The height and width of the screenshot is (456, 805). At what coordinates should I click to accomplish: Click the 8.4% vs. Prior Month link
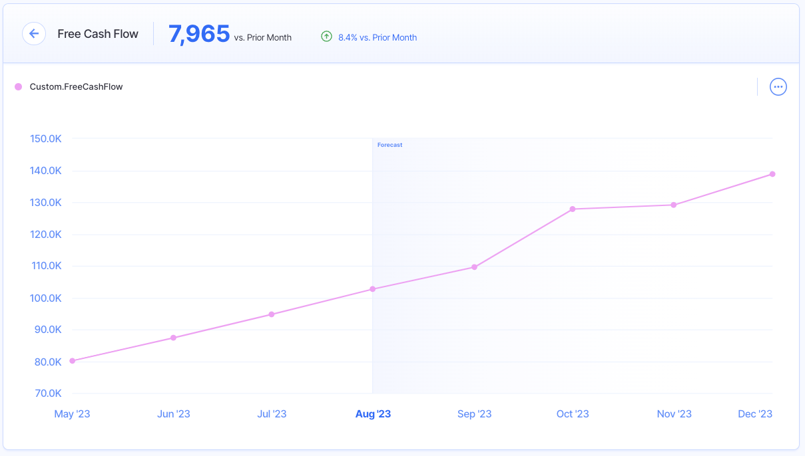(x=378, y=38)
